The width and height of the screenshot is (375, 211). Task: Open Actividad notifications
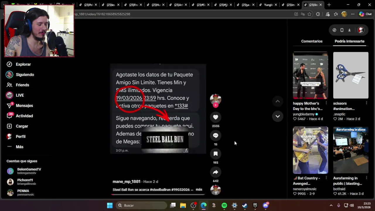20,116
